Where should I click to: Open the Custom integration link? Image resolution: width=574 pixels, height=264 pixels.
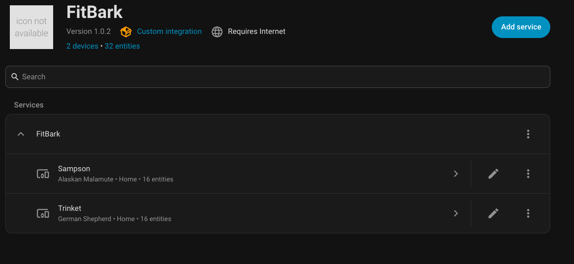(169, 31)
